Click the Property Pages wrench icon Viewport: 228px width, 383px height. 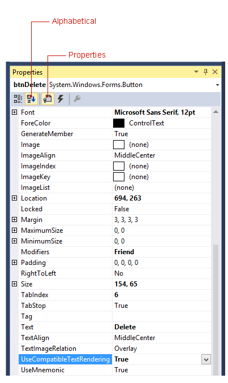tap(77, 99)
